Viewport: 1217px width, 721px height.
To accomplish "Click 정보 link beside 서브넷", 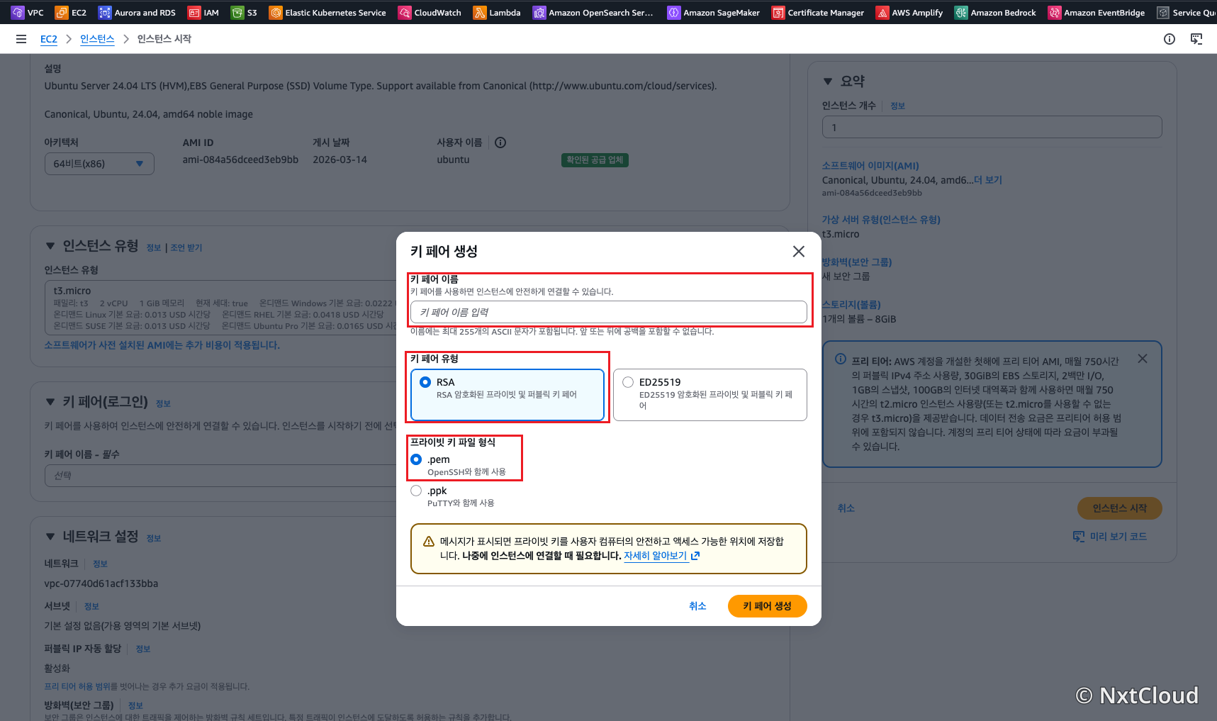I will [91, 606].
